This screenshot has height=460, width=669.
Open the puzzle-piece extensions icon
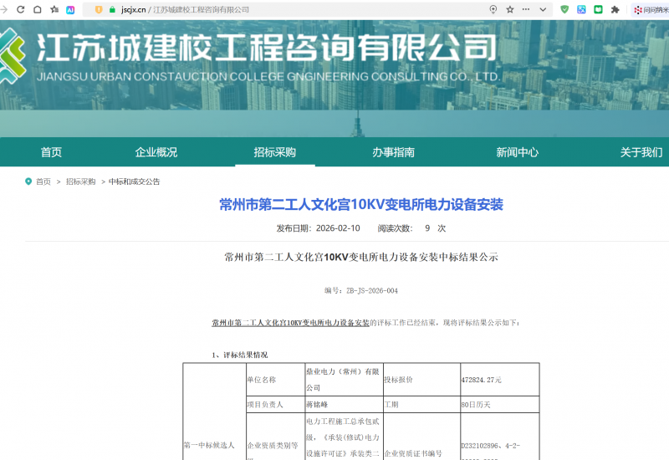click(615, 9)
